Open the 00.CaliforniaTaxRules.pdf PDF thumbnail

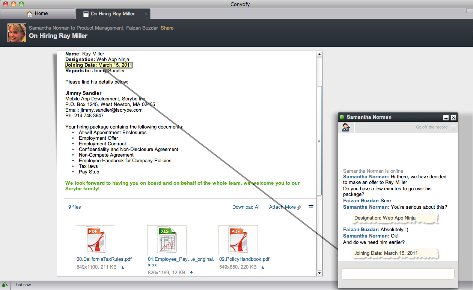pos(95,240)
